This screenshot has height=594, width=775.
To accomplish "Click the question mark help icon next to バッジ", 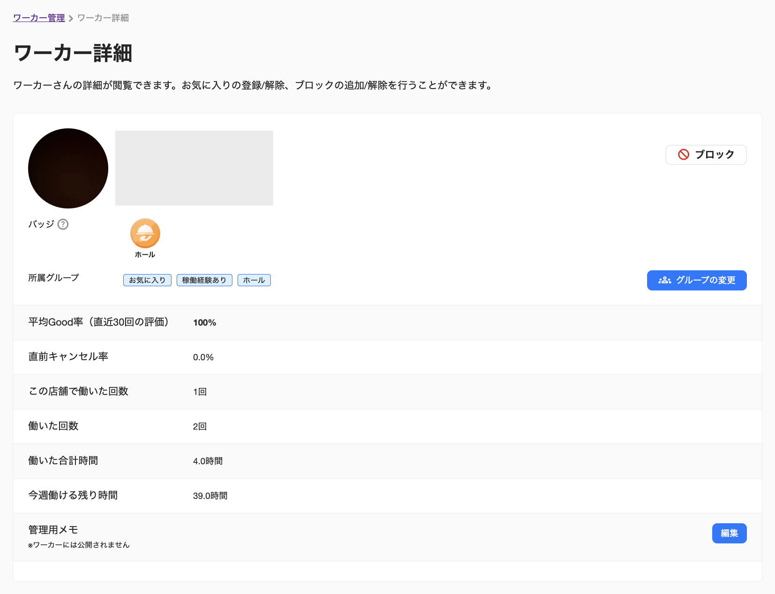I will point(63,224).
